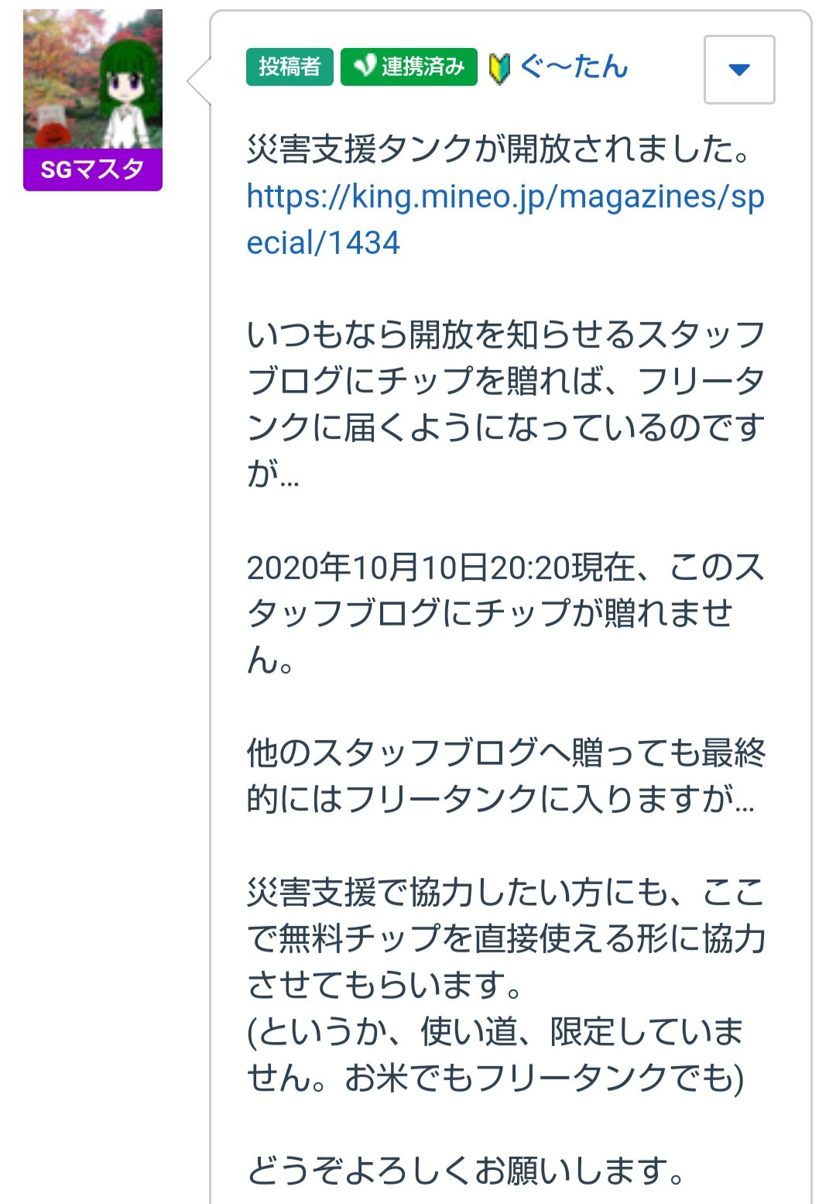Click the 連携済み badge text
This screenshot has height=1204, width=836.
[x=422, y=67]
